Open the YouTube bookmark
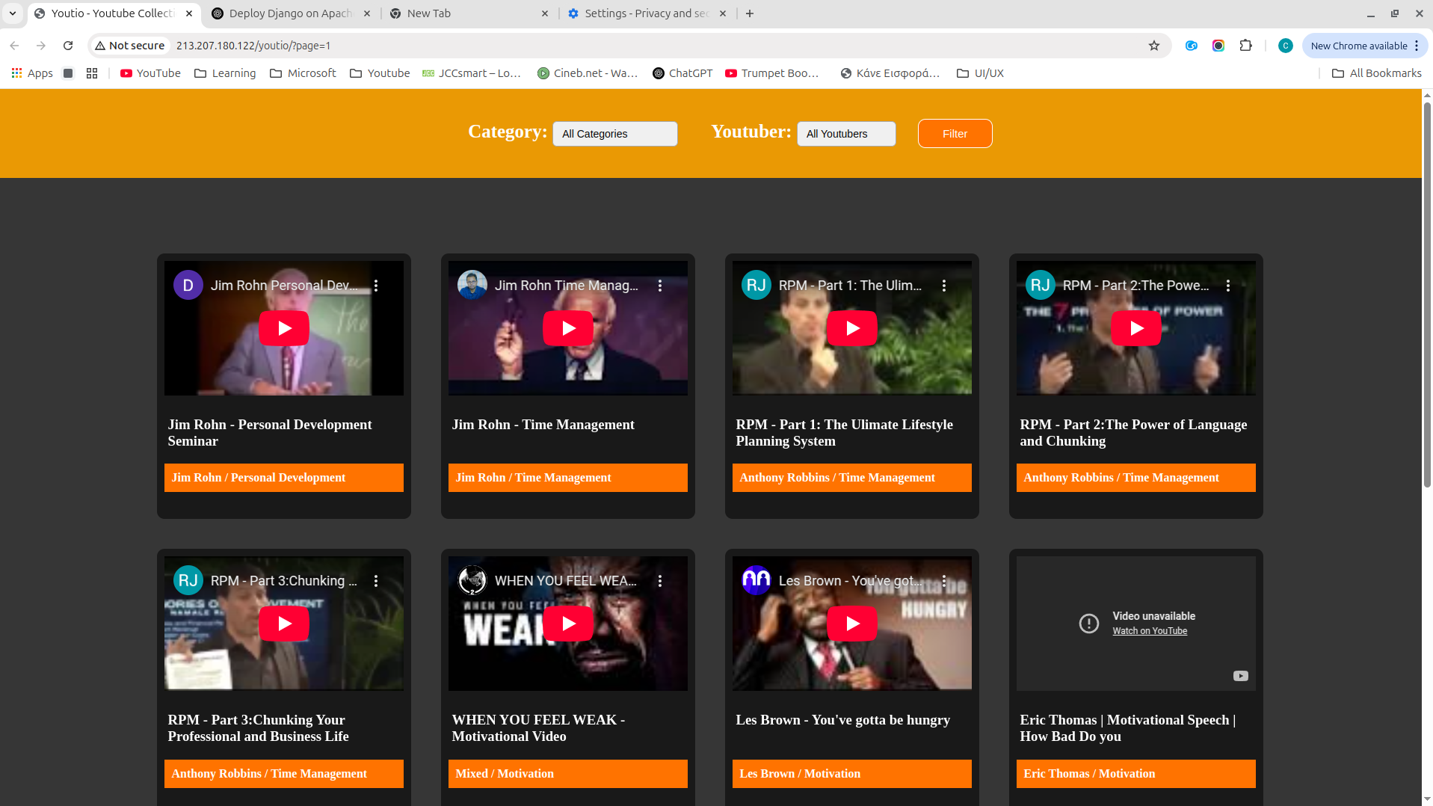The height and width of the screenshot is (806, 1433). point(150,73)
